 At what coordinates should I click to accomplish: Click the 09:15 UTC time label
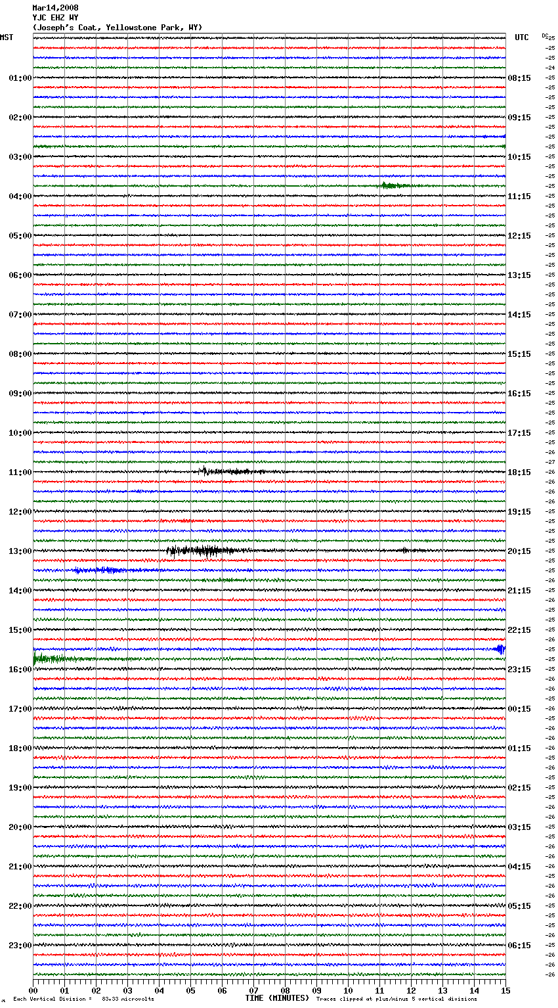click(x=519, y=118)
